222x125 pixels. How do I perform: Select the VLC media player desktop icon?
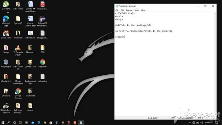point(18,50)
